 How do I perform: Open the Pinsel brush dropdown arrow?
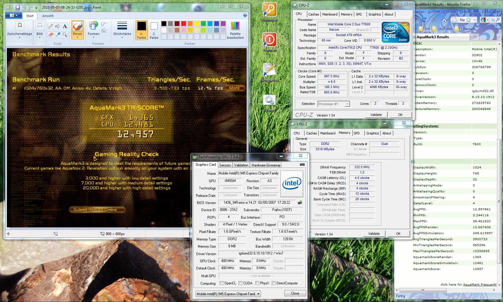[x=77, y=38]
